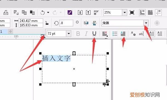Viewport: 167px width, 100px height.
Task: Toggle the bulleted list
Action: [x=115, y=34]
